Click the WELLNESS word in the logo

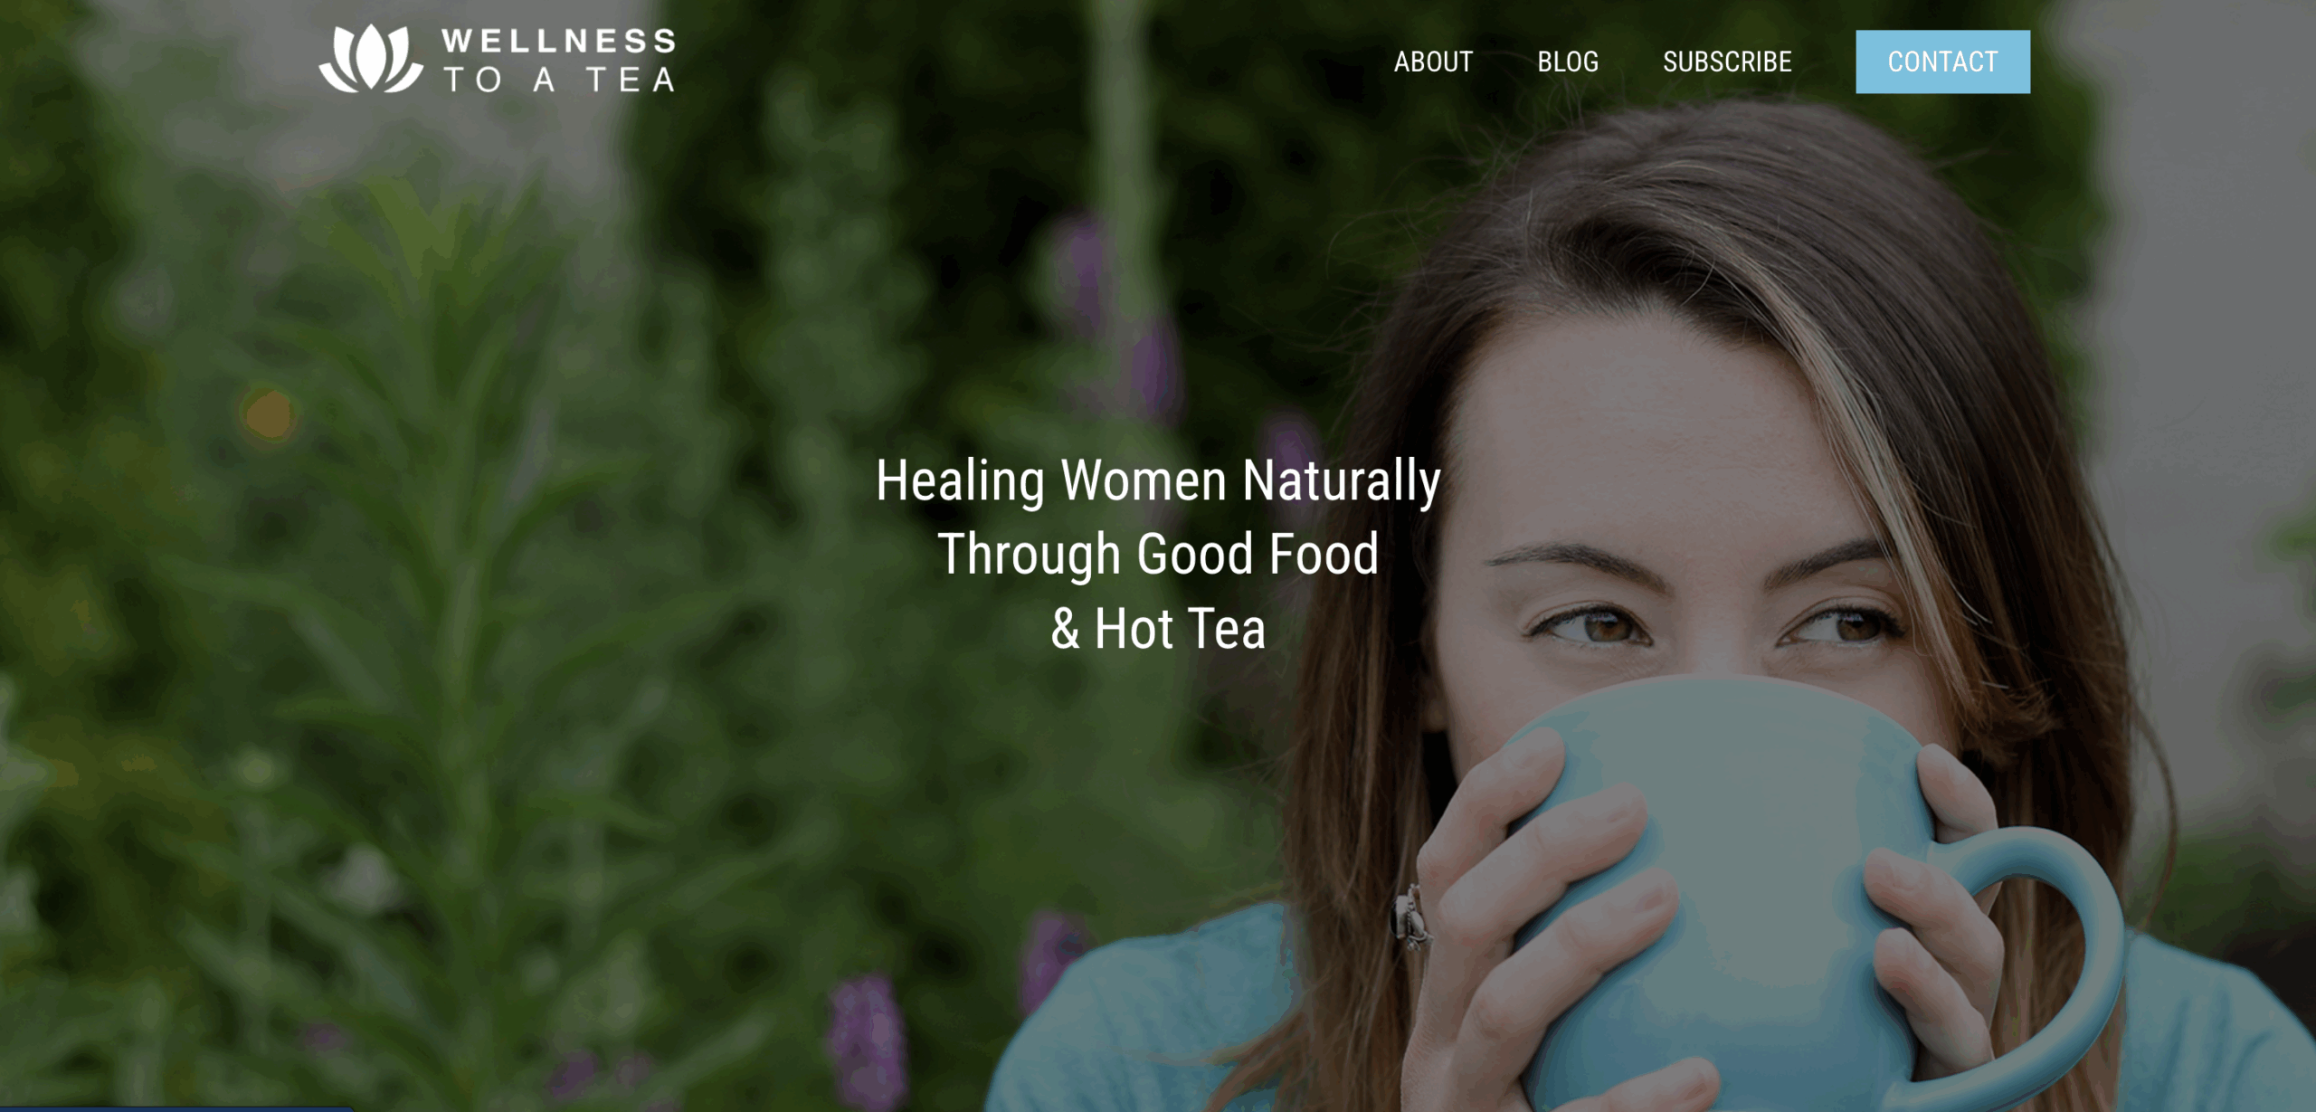click(559, 41)
